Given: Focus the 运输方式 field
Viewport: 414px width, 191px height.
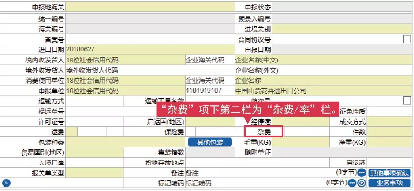Looking at the screenshot, I should coord(94,101).
